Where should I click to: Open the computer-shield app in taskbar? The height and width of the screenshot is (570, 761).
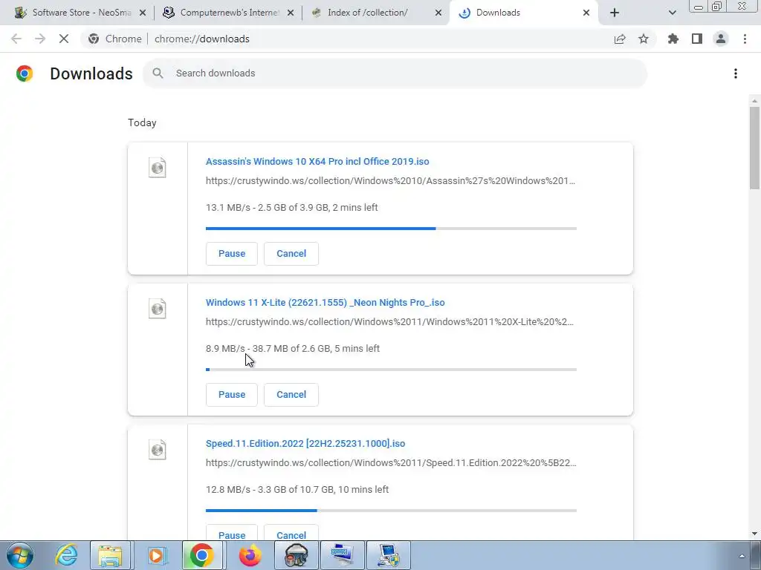(x=388, y=555)
